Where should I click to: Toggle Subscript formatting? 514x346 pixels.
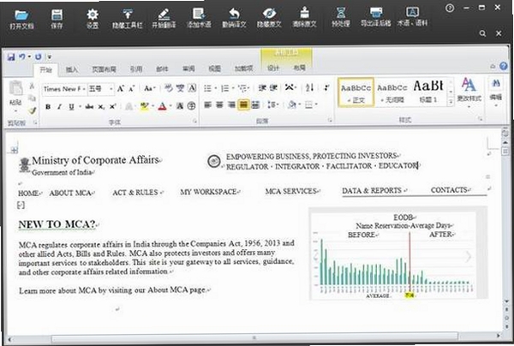click(101, 106)
